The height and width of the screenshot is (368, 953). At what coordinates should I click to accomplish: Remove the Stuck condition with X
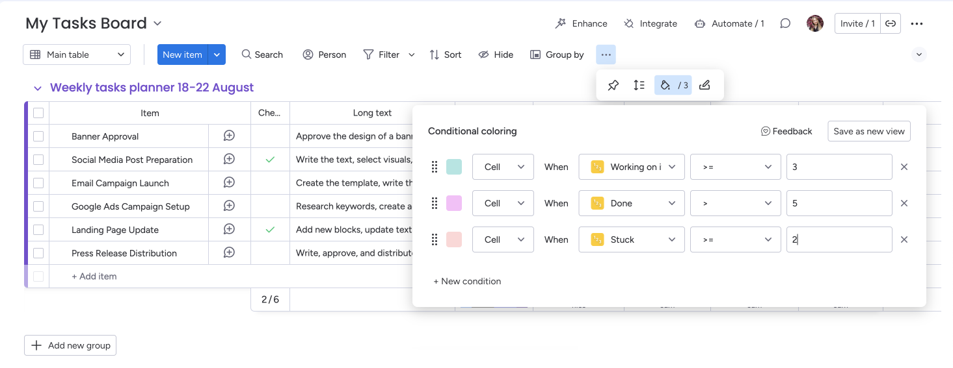(904, 239)
